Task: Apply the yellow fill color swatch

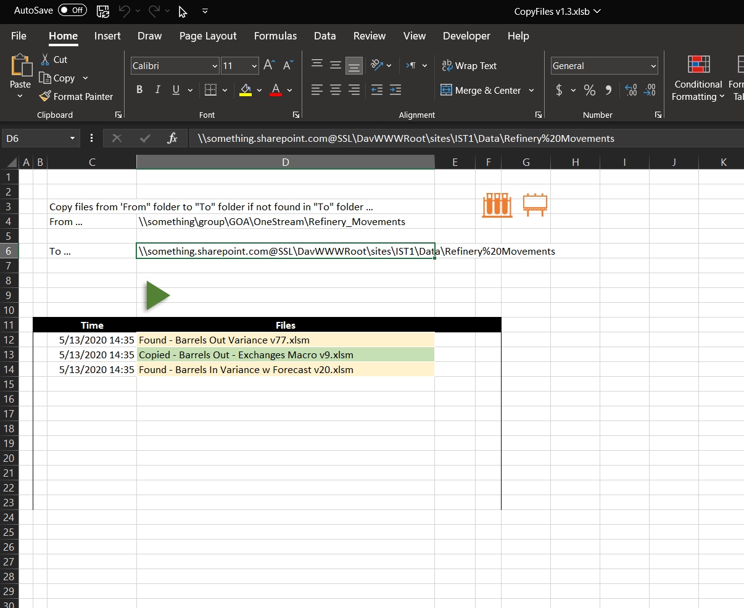Action: (246, 90)
